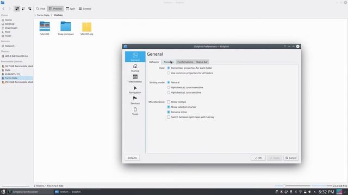This screenshot has height=195, width=348.
Task: Click the free space bar showing GiB free
Action: click(x=329, y=186)
